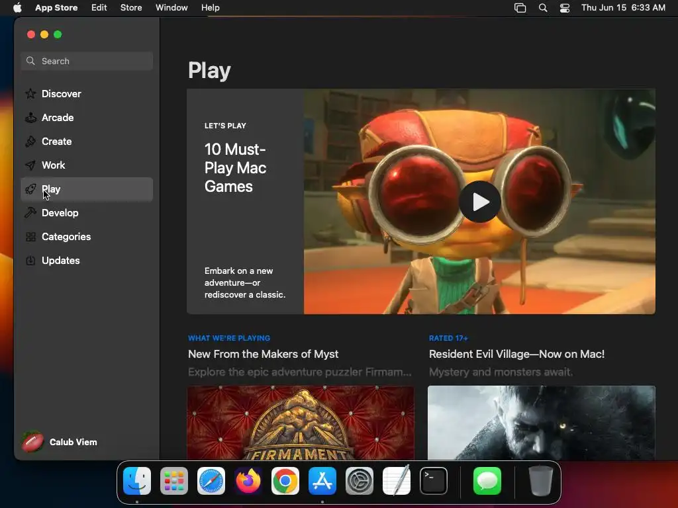Click the App Store icon in Dock
Screen dimensions: 678x508
coord(322,481)
